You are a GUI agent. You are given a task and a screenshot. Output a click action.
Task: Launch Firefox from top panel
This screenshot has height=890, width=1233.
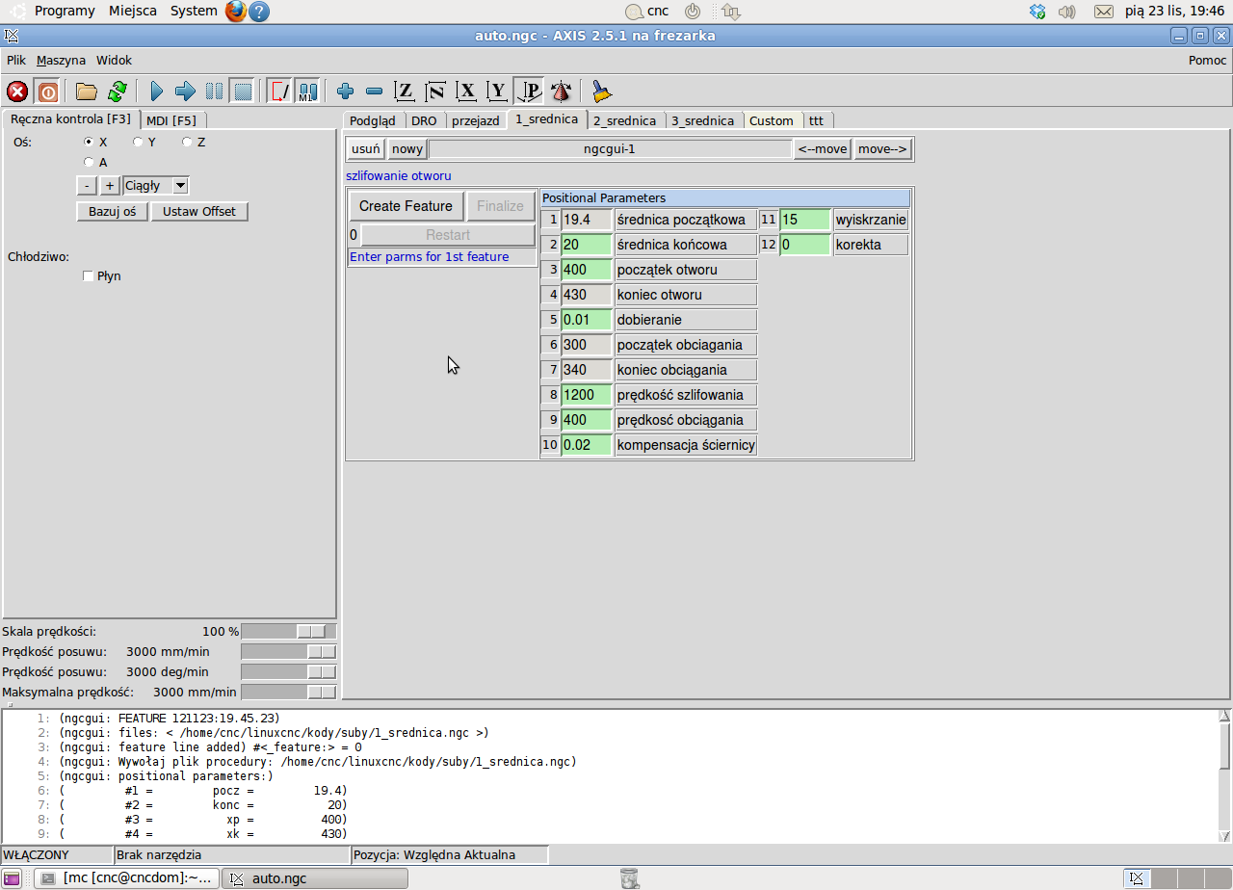[x=236, y=12]
